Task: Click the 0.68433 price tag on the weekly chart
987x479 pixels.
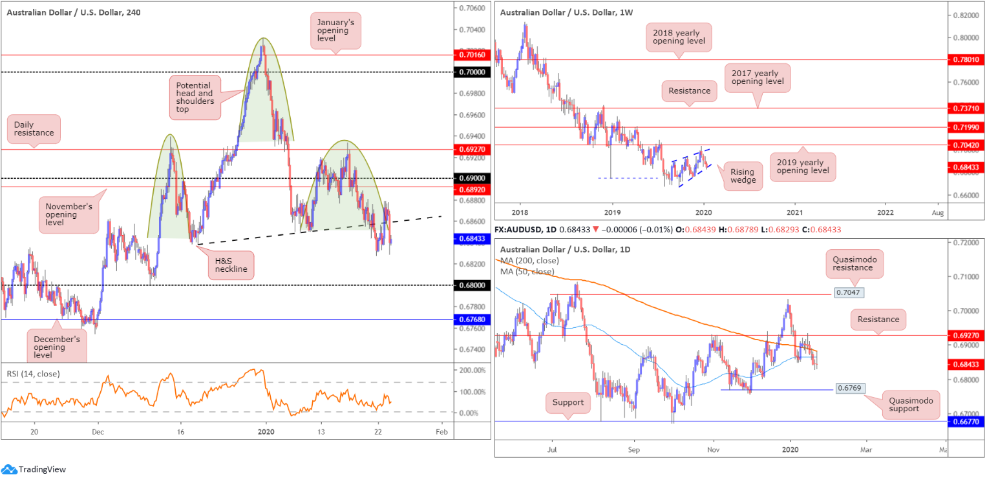Action: click(966, 167)
